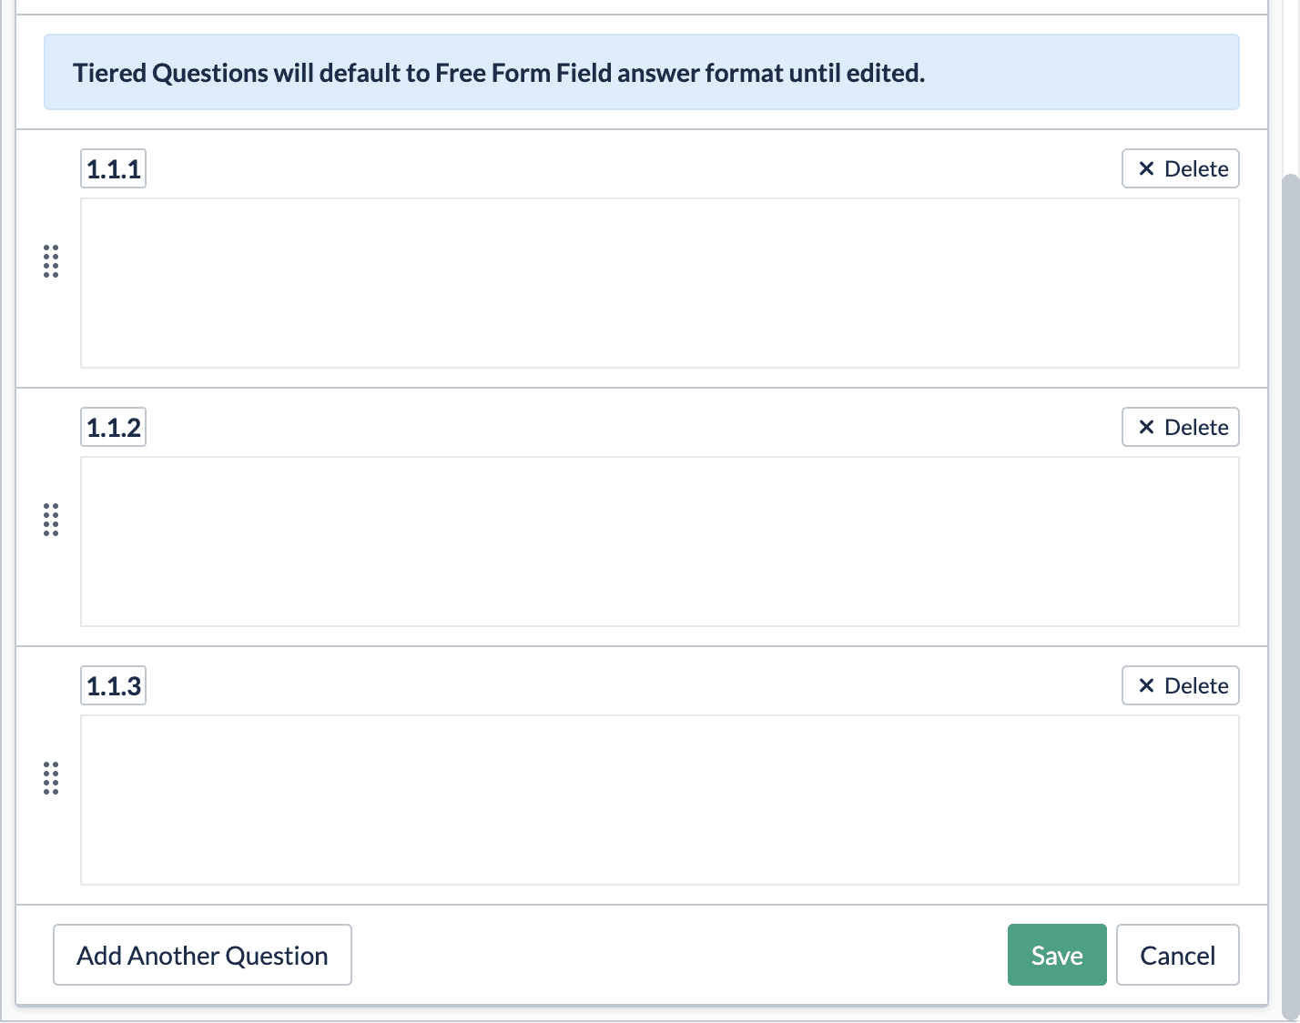1300x1023 pixels.
Task: Focus the 1.1.2 number label box
Action: [x=114, y=428]
